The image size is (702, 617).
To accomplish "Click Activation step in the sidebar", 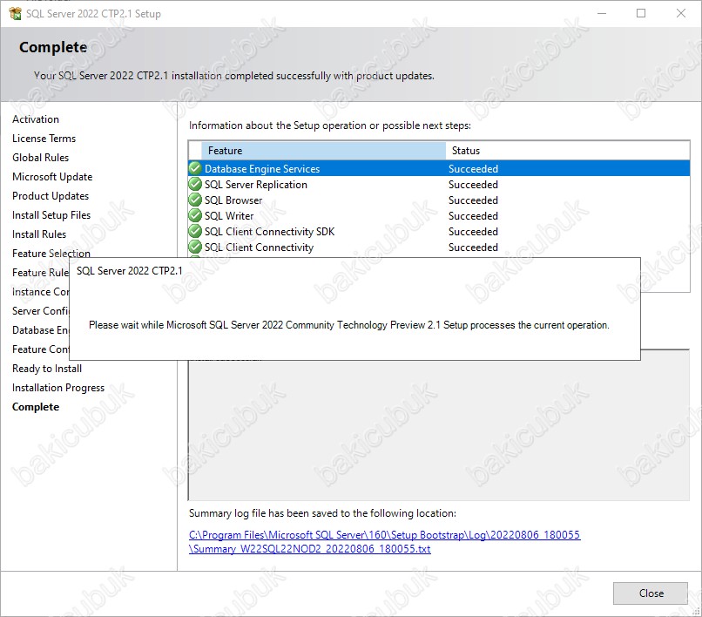I will point(36,119).
